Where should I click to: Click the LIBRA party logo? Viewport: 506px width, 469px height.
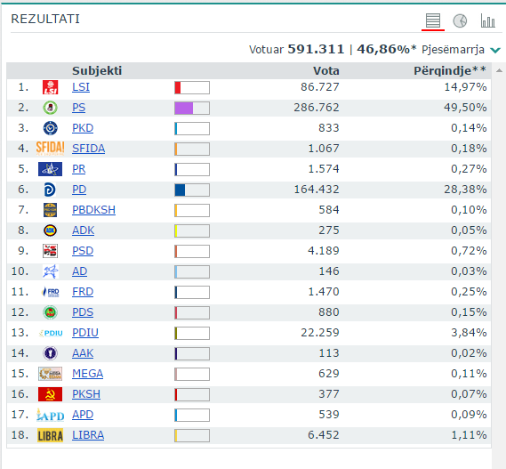pos(50,435)
